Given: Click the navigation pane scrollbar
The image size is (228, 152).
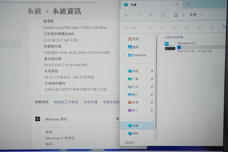Looking at the screenshot, I should coord(156,83).
